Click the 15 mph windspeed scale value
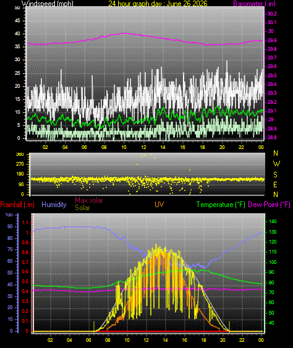The image size is (293, 348). point(17,99)
